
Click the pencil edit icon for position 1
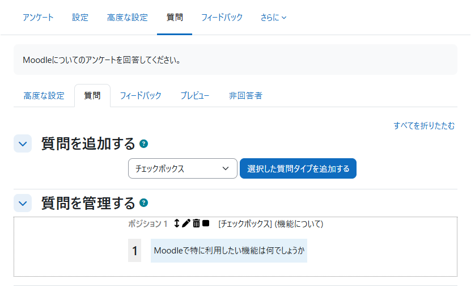pyautogui.click(x=186, y=223)
